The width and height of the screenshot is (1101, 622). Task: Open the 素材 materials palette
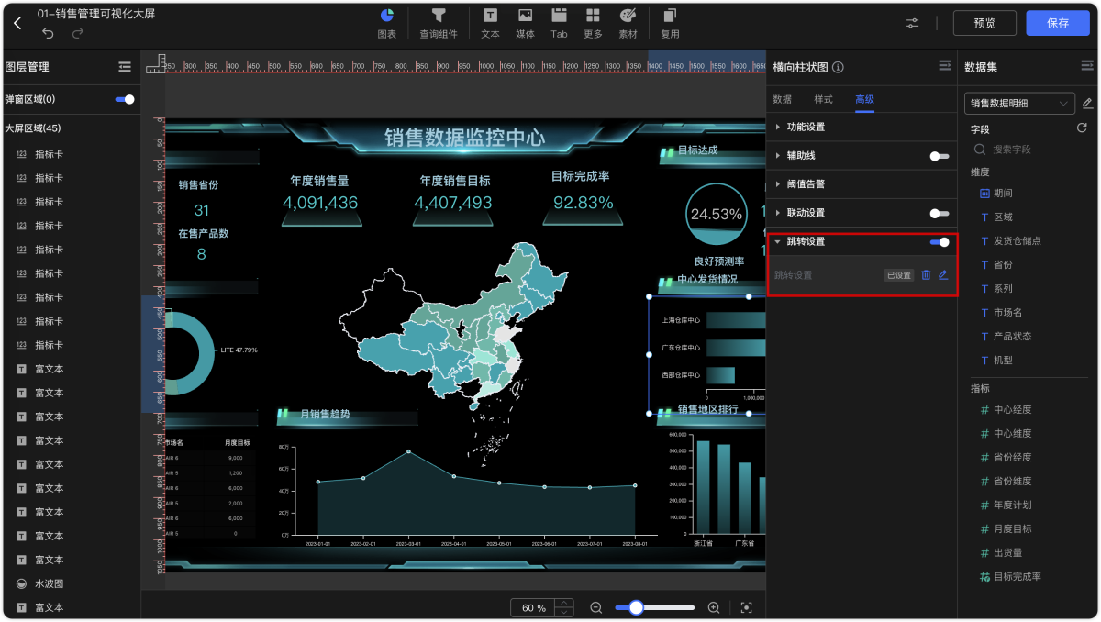click(628, 23)
